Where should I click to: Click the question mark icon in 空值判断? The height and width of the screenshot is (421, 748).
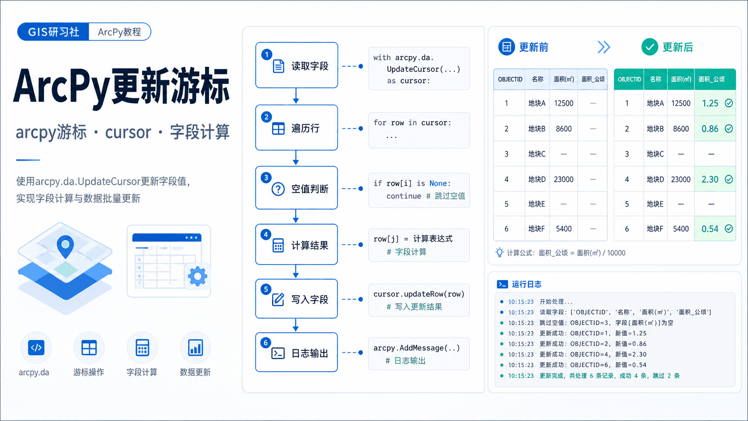(278, 189)
